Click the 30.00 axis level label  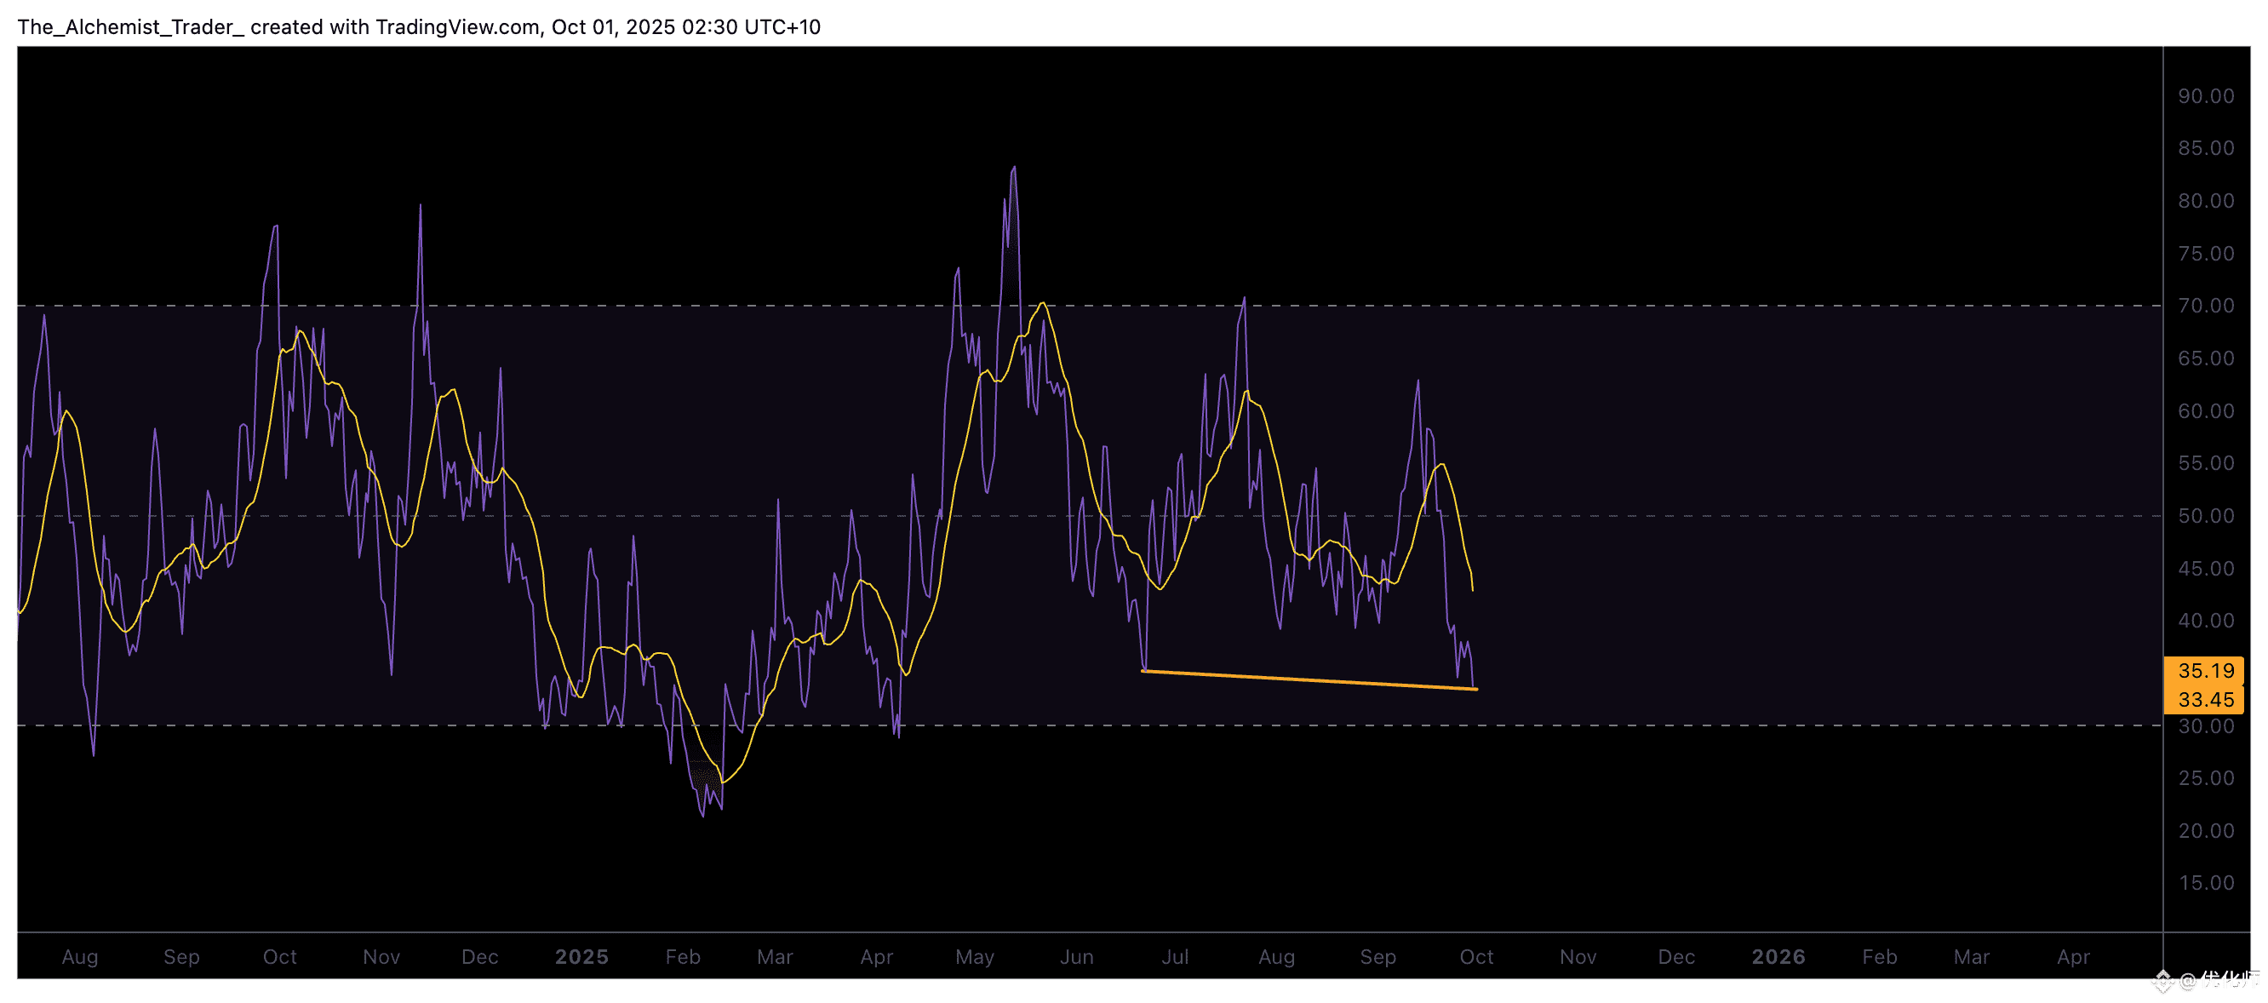tap(2205, 726)
